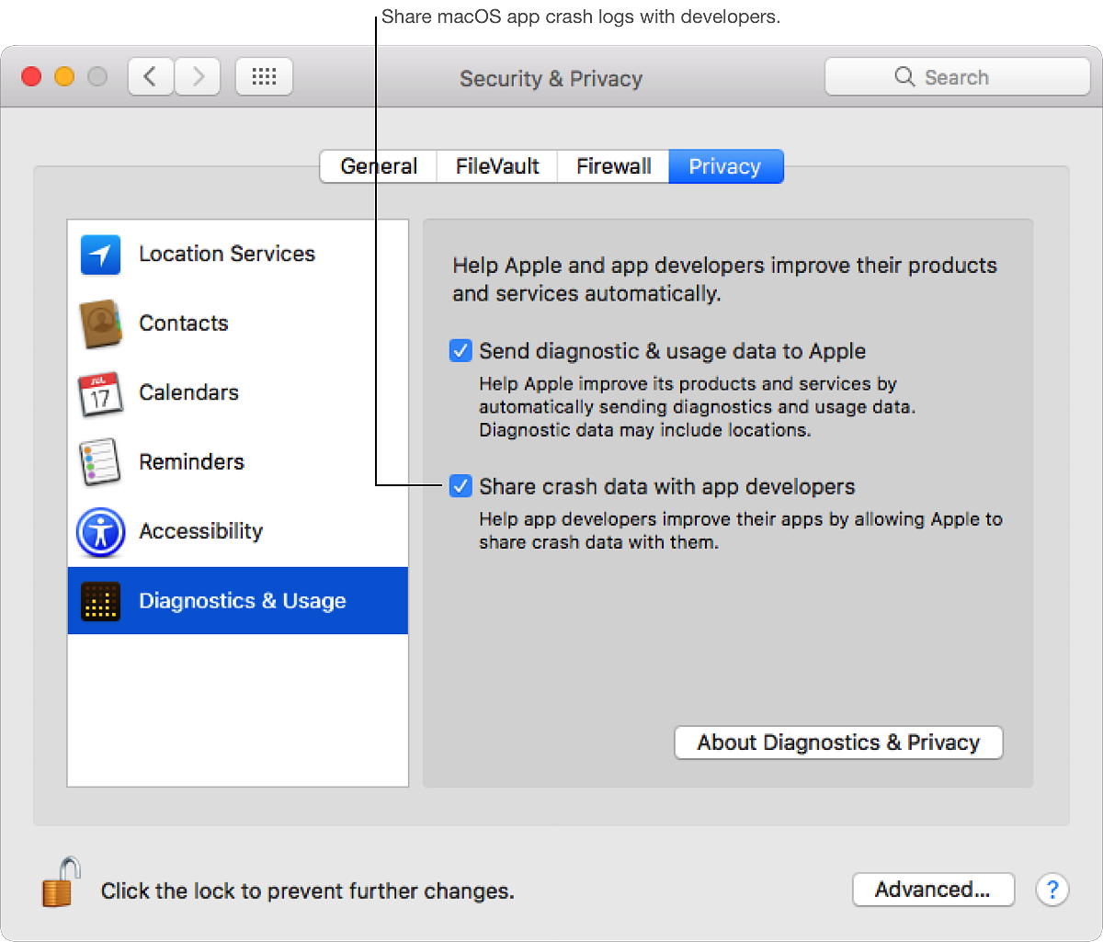Viewport: 1103px width, 942px height.
Task: Go forward with the right arrow button
Action: 198,76
